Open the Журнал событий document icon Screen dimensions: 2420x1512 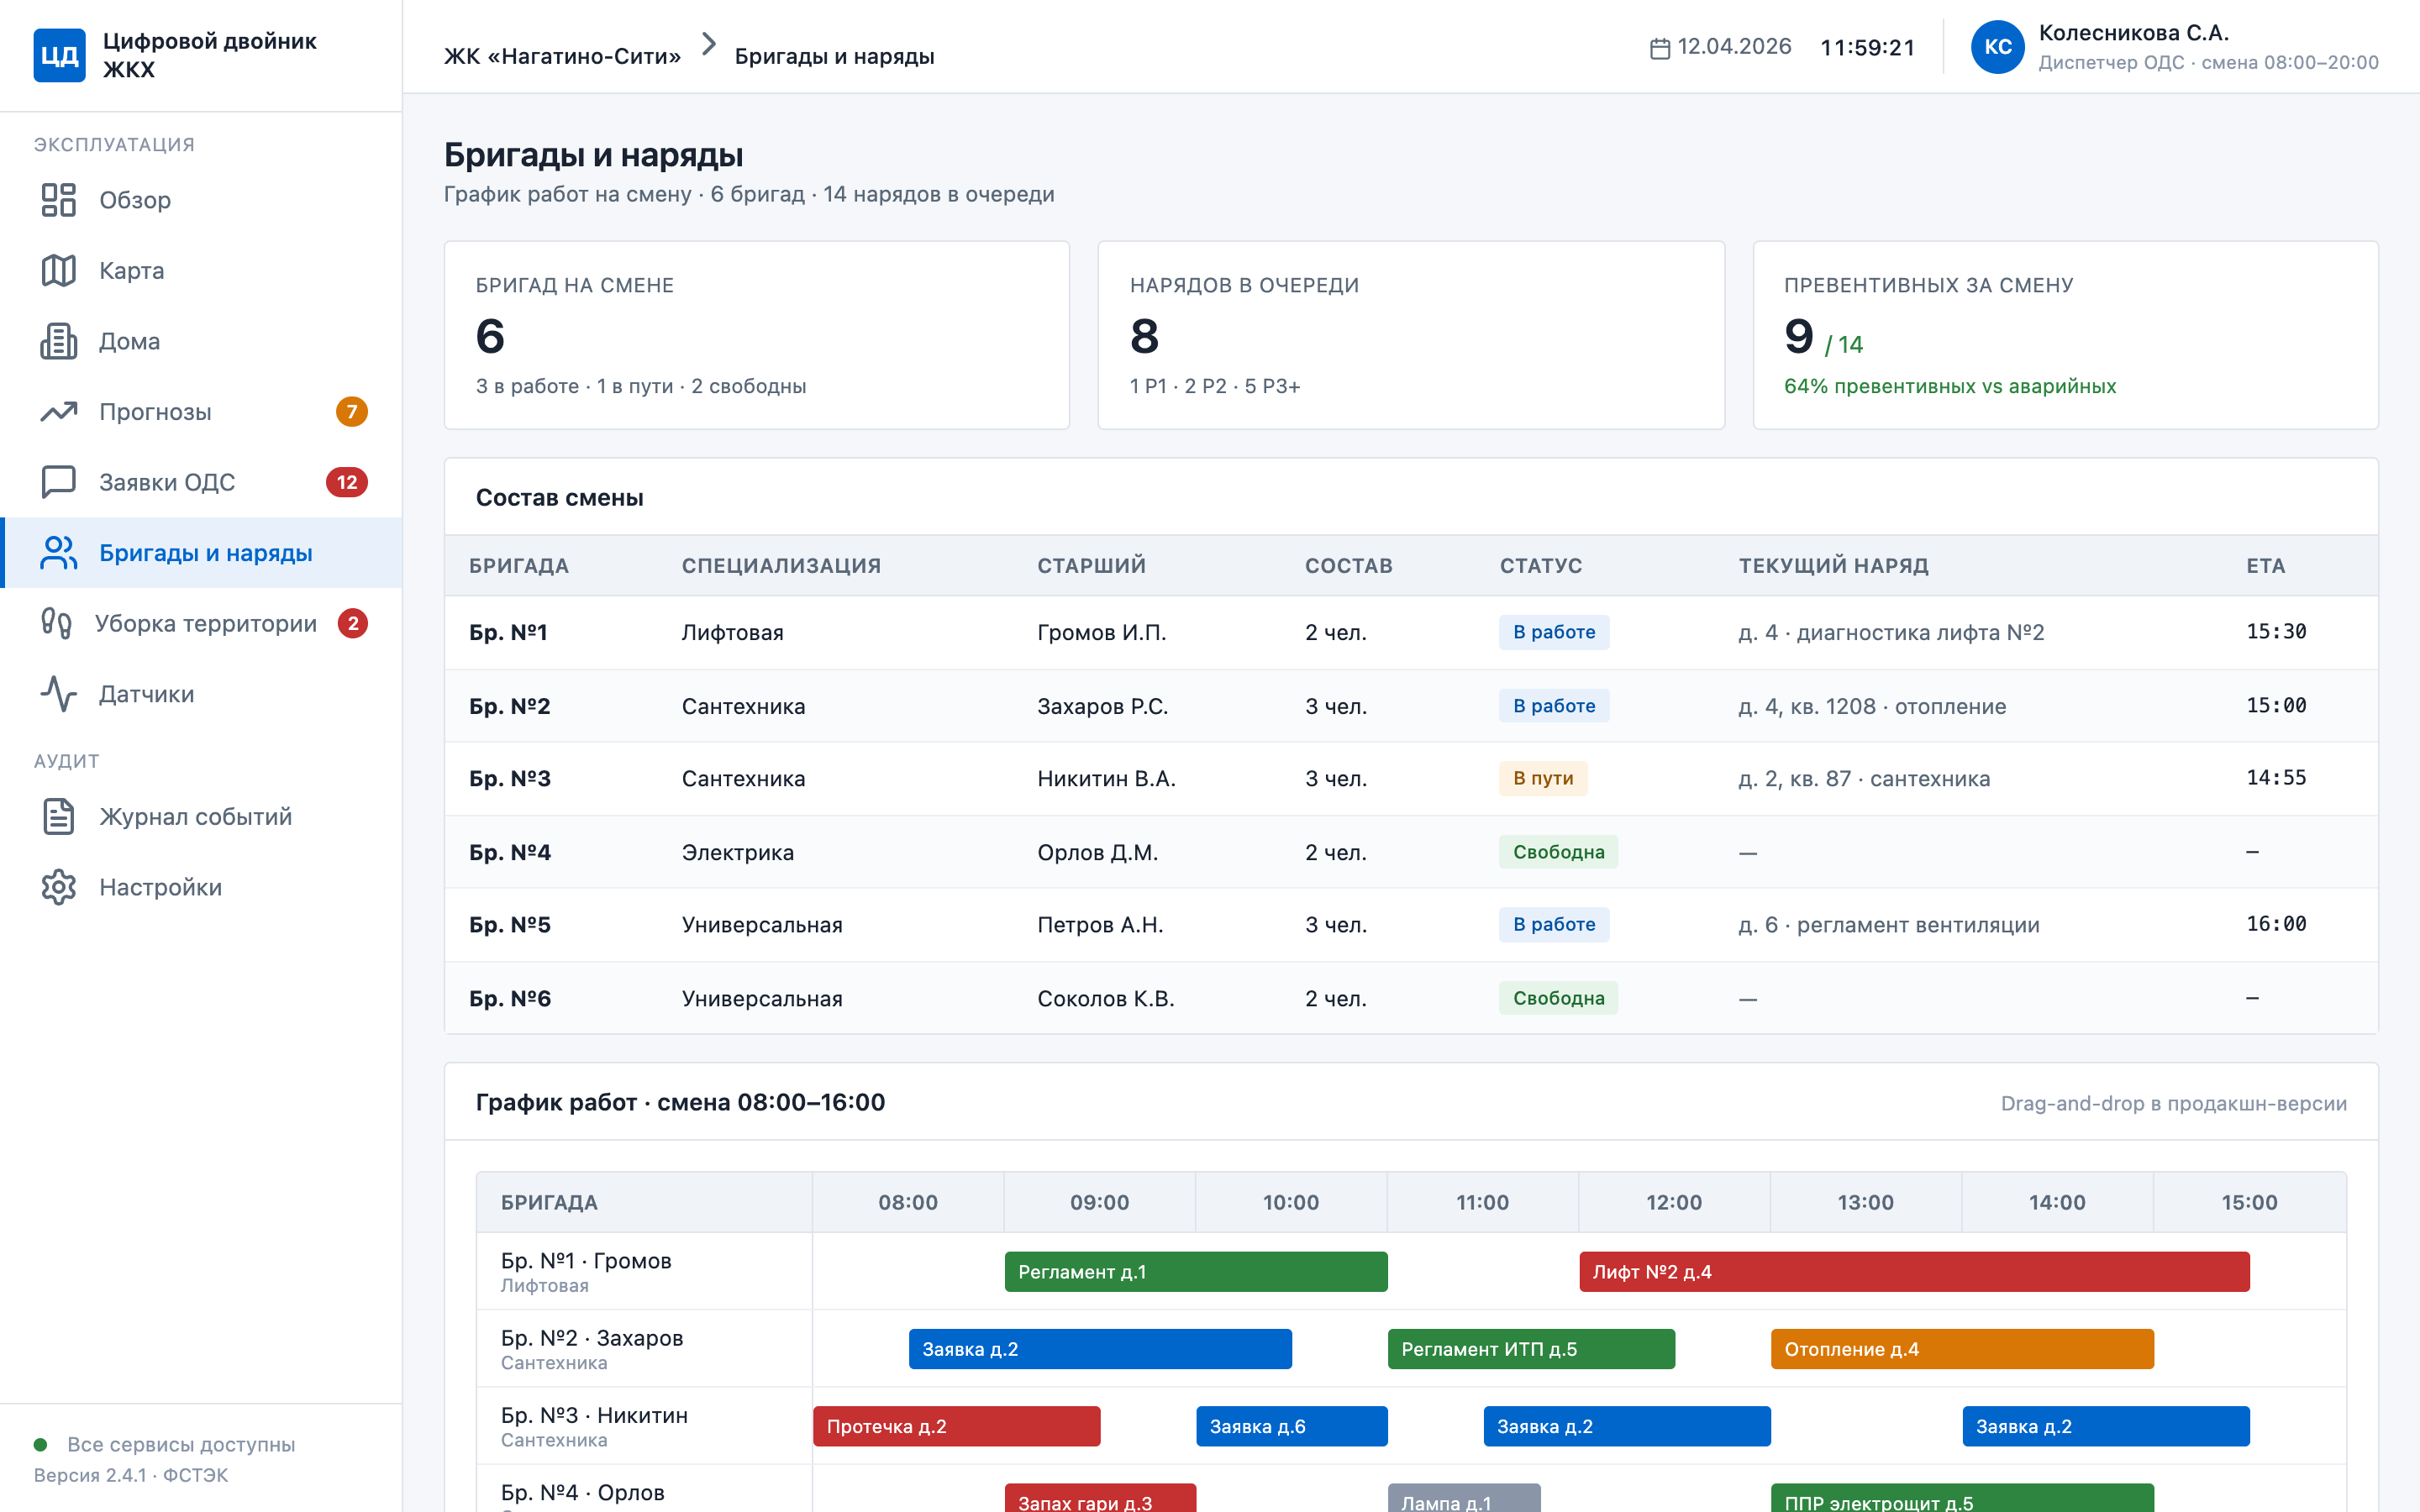[x=58, y=817]
